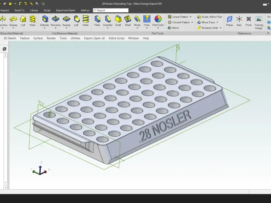Viewport: 271px width, 203px height.
Task: Click the zoom magnifier icon in title bar
Action: pyautogui.click(x=37, y=4)
